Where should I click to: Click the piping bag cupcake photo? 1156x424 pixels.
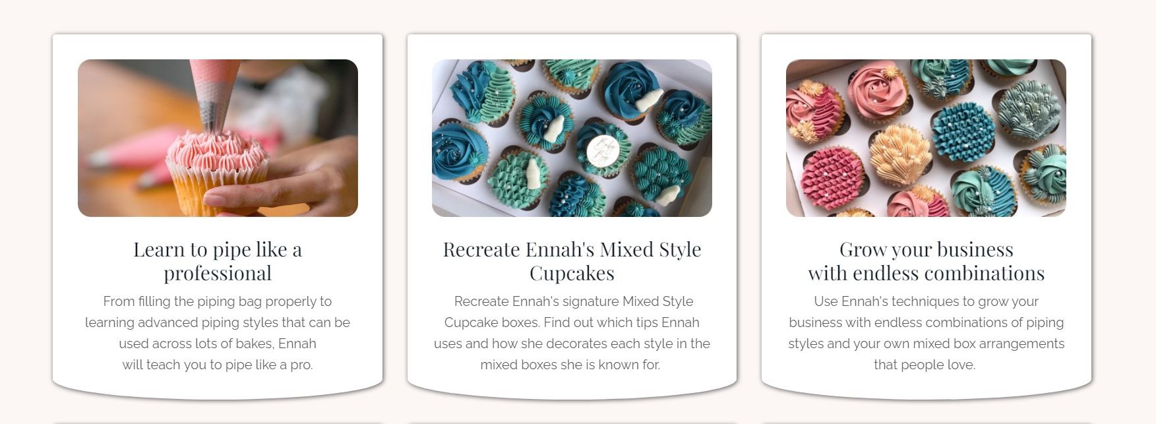click(x=218, y=138)
